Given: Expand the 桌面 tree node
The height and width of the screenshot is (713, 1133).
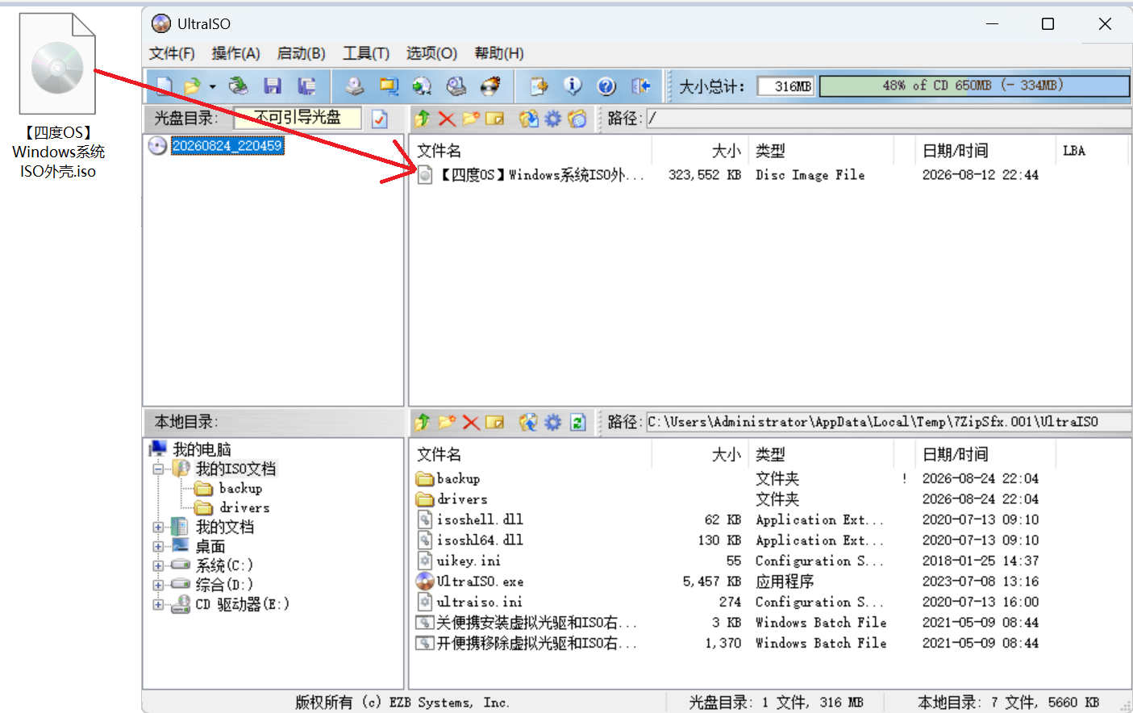Looking at the screenshot, I should [158, 547].
